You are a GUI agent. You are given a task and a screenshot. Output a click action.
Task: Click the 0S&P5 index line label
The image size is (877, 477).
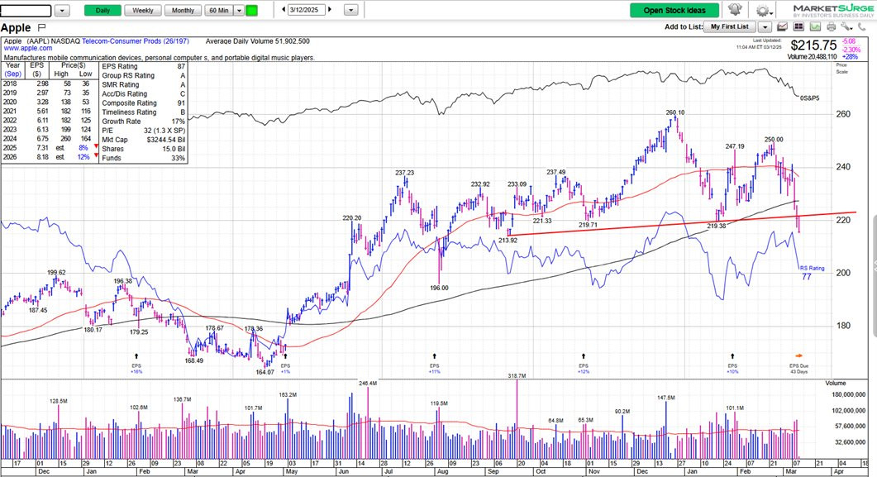pyautogui.click(x=809, y=98)
